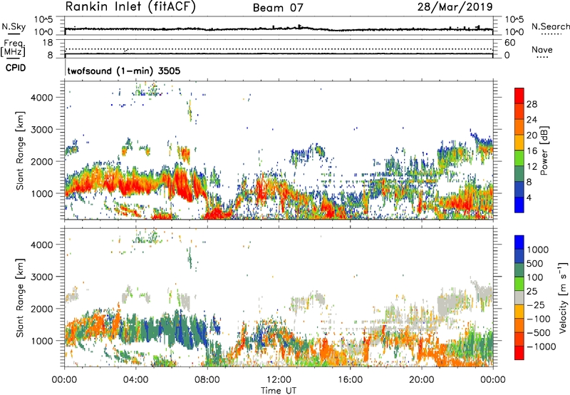Click the blue top of the velocity colorbar

pos(519,242)
